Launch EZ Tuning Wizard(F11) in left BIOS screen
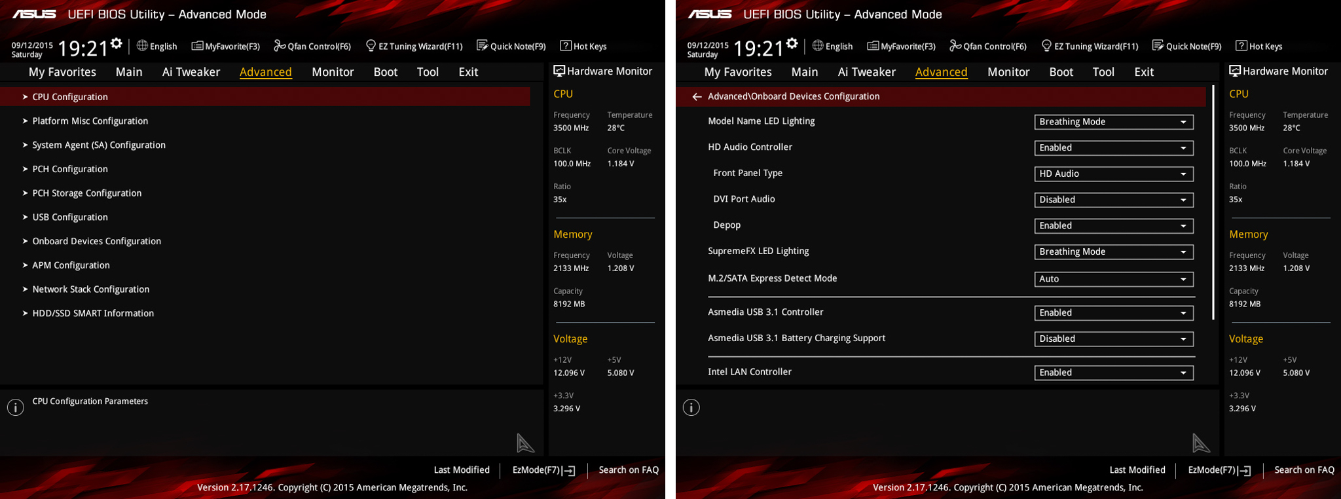 414,46
